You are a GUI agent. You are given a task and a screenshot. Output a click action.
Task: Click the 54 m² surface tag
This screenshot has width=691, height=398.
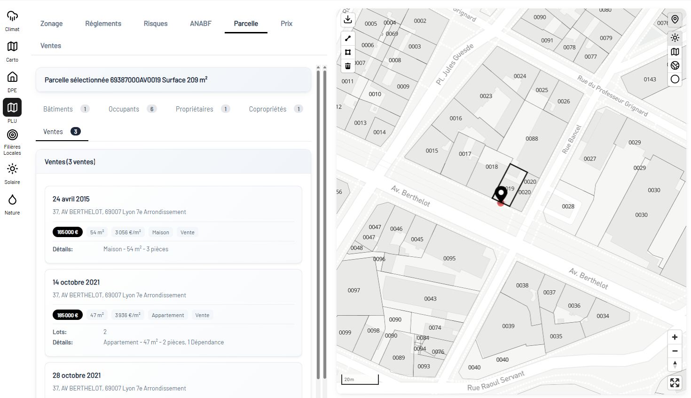pyautogui.click(x=97, y=232)
